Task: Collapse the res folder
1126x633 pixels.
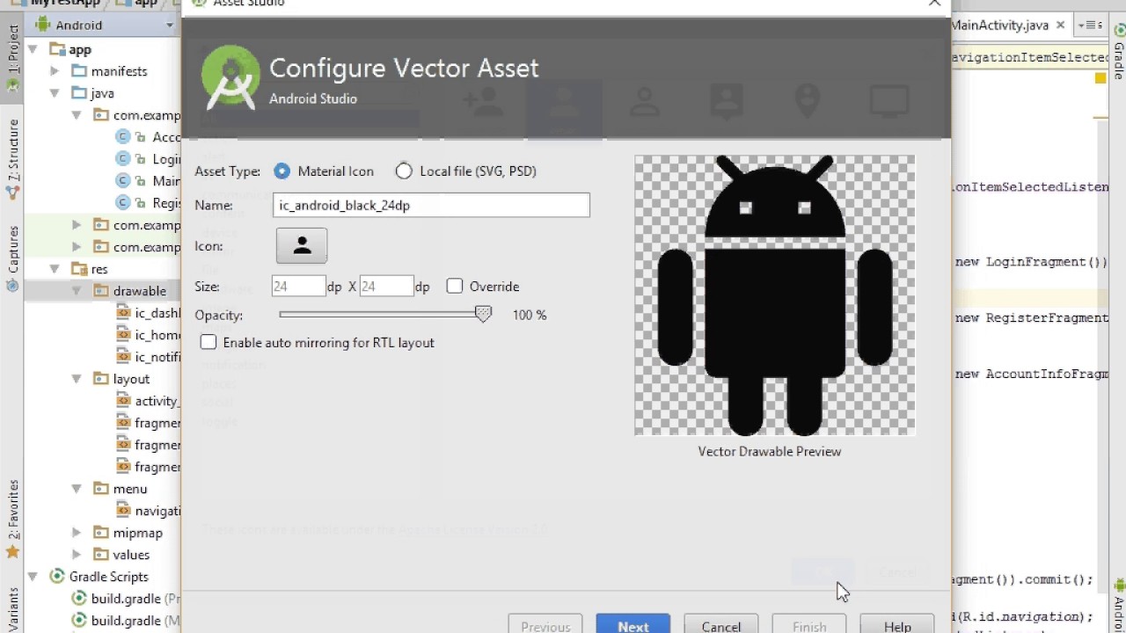Action: click(x=55, y=268)
